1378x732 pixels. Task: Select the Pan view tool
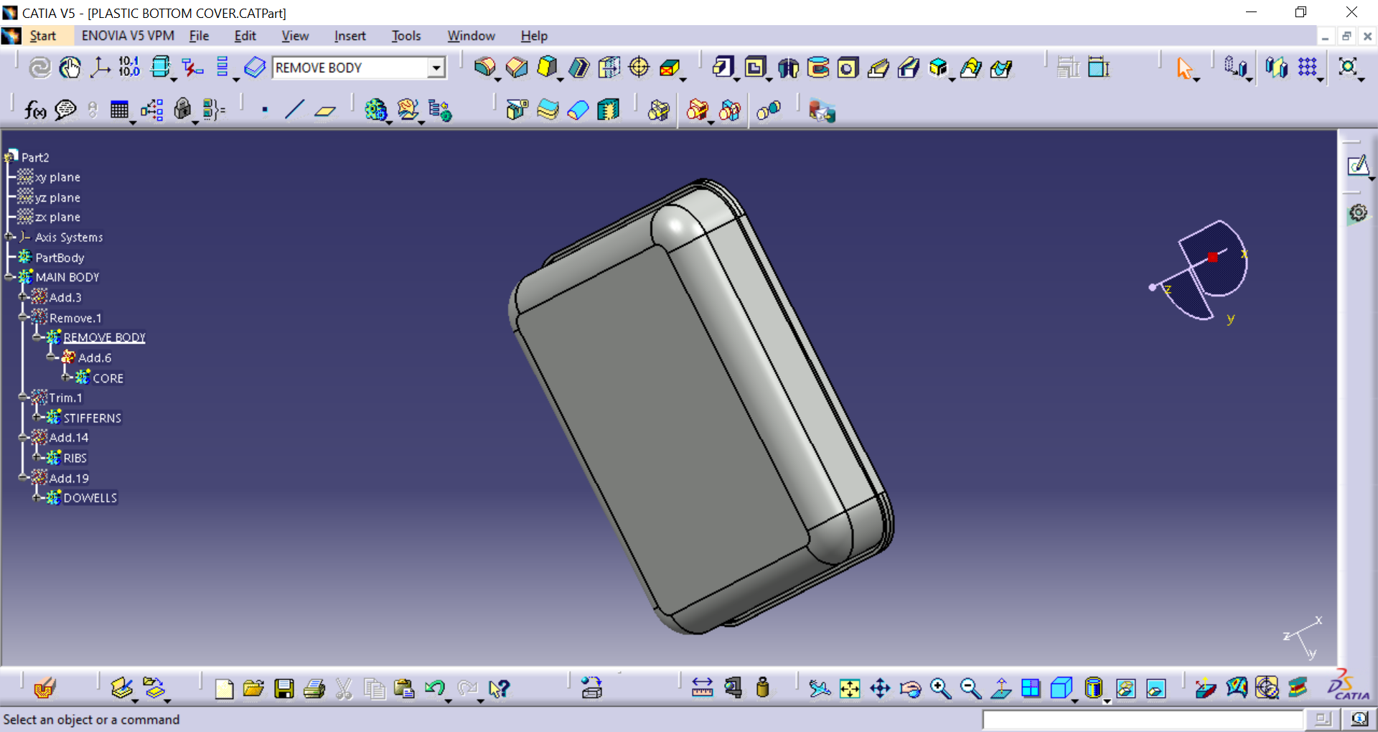880,689
